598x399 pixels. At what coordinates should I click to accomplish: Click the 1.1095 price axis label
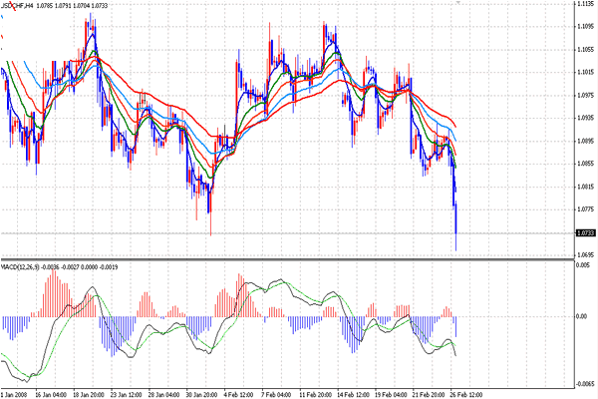click(x=586, y=26)
